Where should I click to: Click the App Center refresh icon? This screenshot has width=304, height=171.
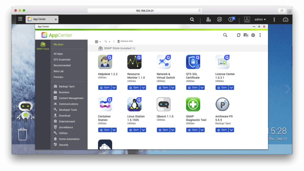click(x=239, y=35)
